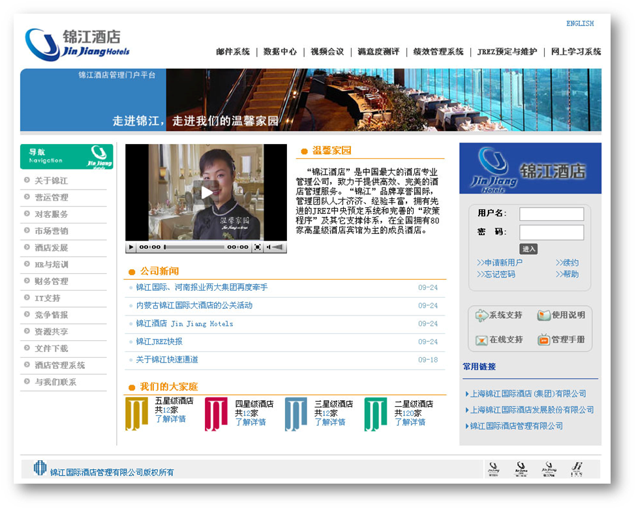Image resolution: width=638 pixels, height=511 pixels.
Task: Select 与我们联系 in the navigation sidebar
Action: click(55, 382)
